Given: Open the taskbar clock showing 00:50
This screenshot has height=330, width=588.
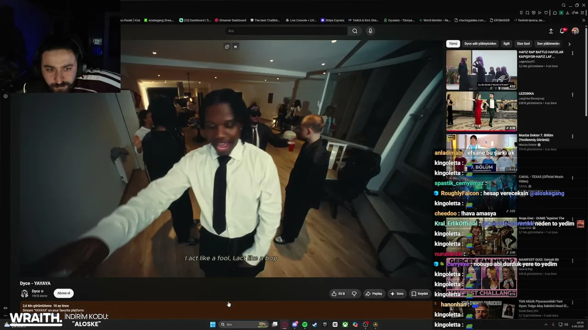Looking at the screenshot, I should coord(577,324).
